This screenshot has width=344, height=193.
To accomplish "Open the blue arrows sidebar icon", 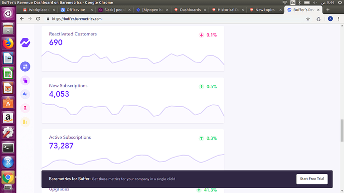I will tap(25, 94).
